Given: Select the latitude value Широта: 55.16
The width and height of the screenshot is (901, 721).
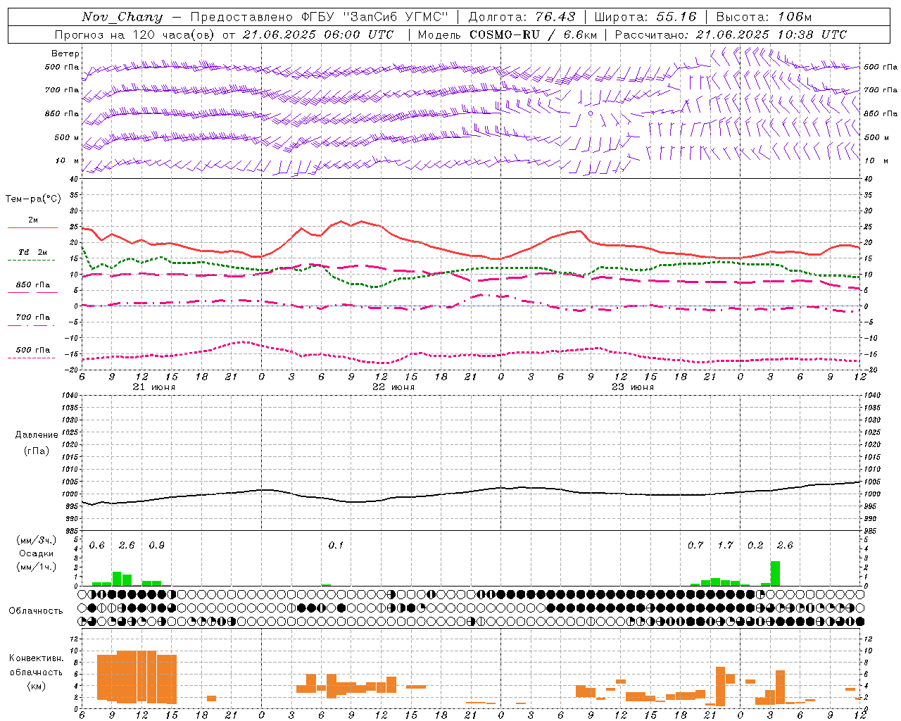Looking at the screenshot, I should 645,17.
